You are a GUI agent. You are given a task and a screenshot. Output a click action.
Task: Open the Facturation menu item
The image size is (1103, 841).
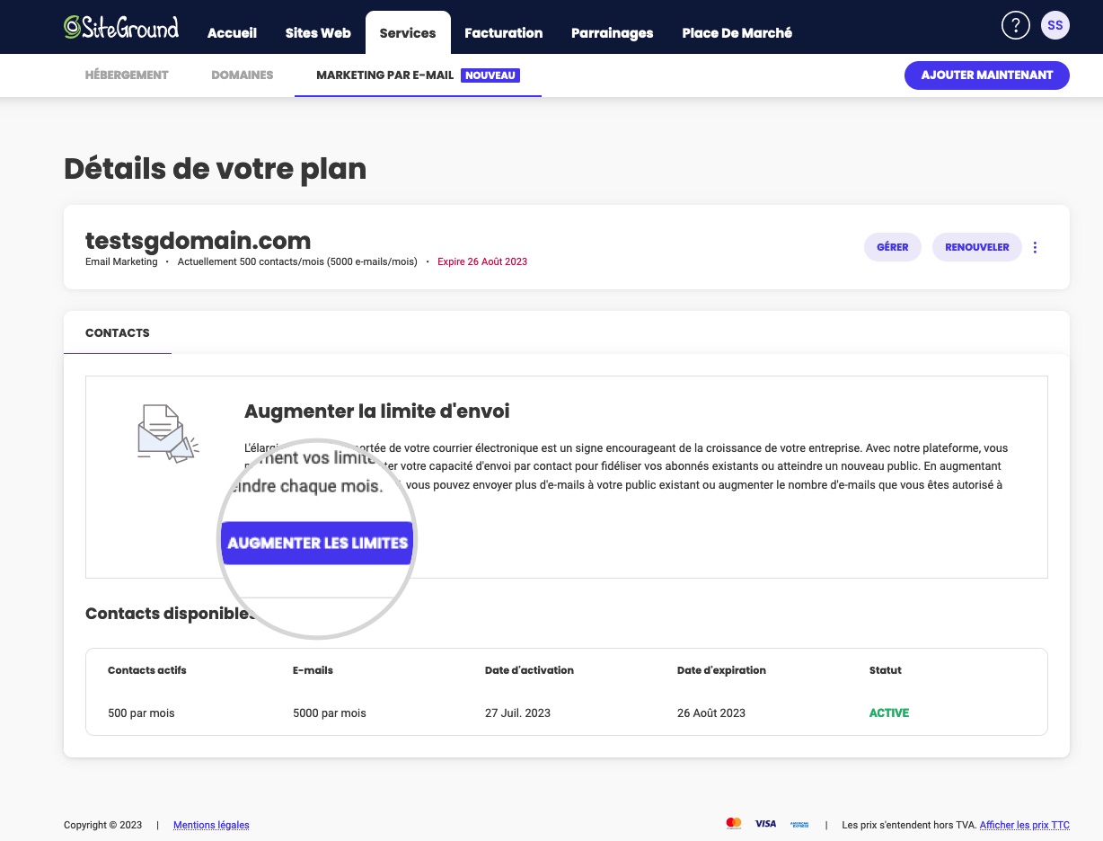pyautogui.click(x=504, y=33)
